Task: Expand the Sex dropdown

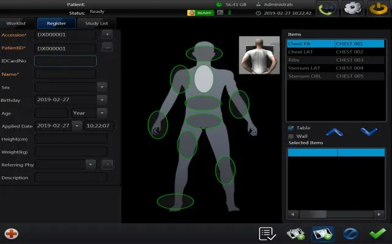Action: click(x=102, y=87)
